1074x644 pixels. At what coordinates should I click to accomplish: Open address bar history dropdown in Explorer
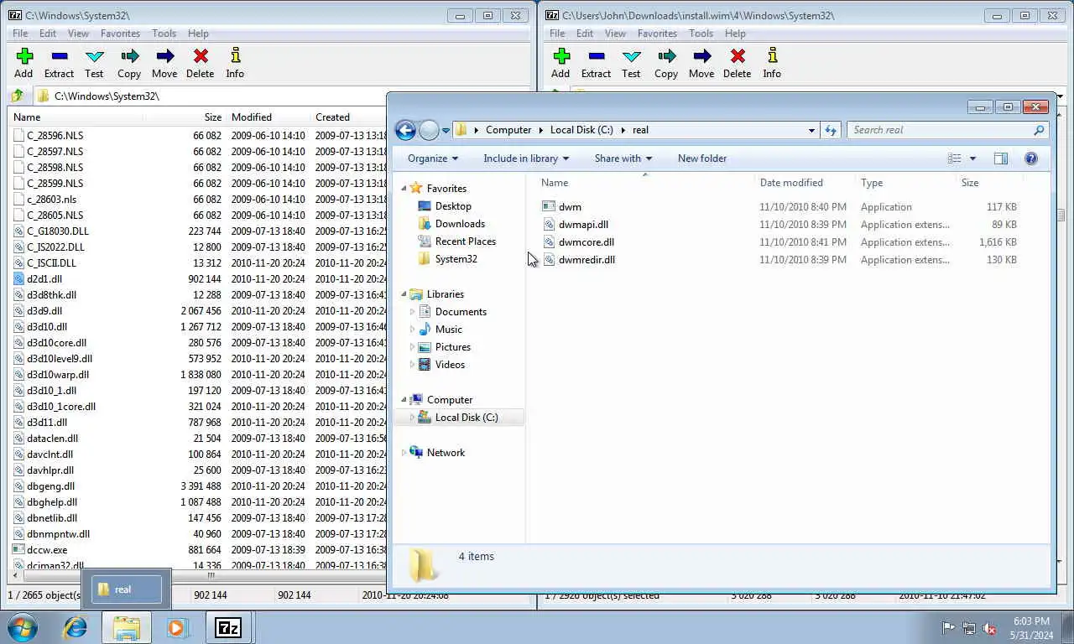[x=811, y=130]
